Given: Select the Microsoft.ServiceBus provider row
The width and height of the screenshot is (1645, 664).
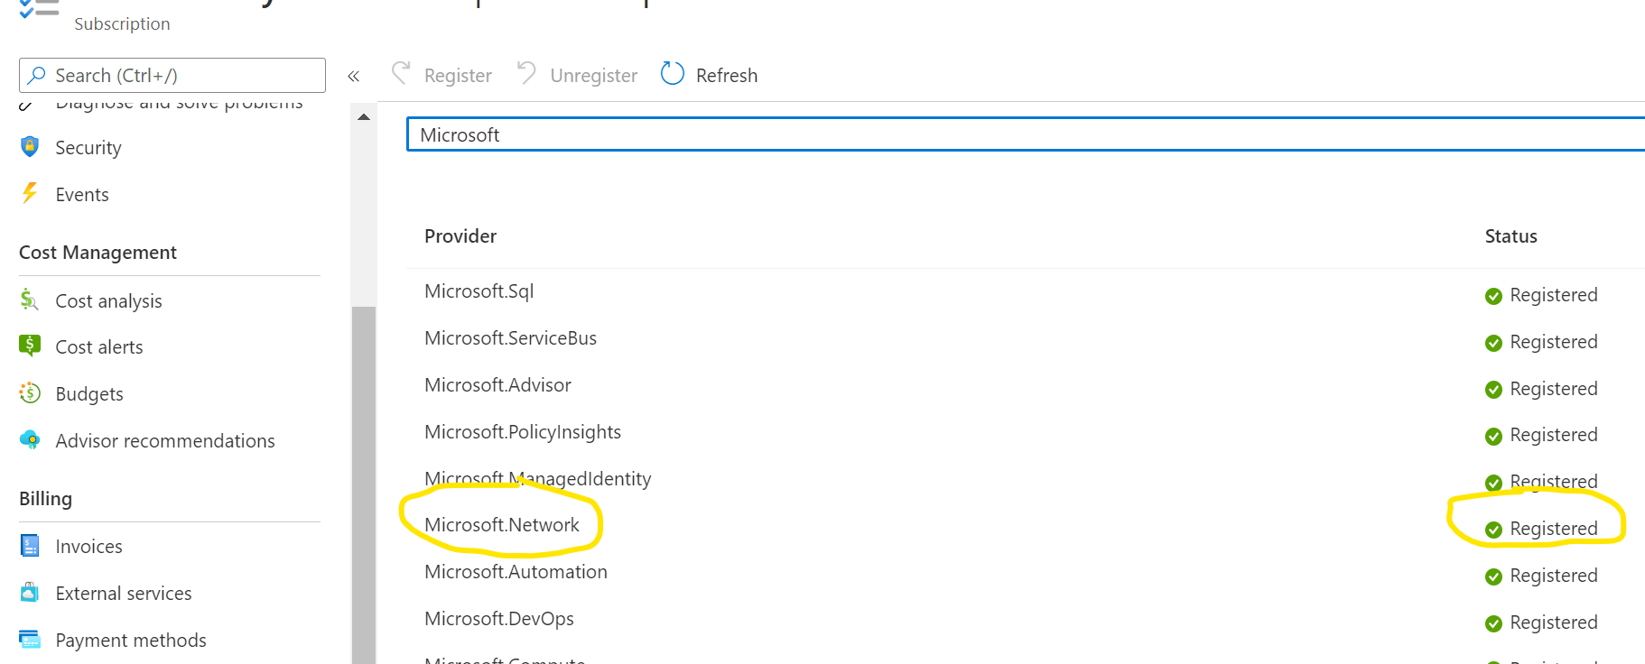Looking at the screenshot, I should coord(1026,339).
